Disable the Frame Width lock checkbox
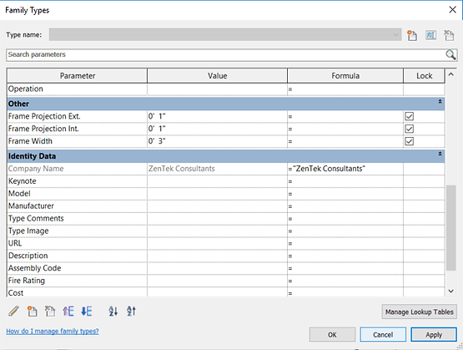 click(409, 141)
